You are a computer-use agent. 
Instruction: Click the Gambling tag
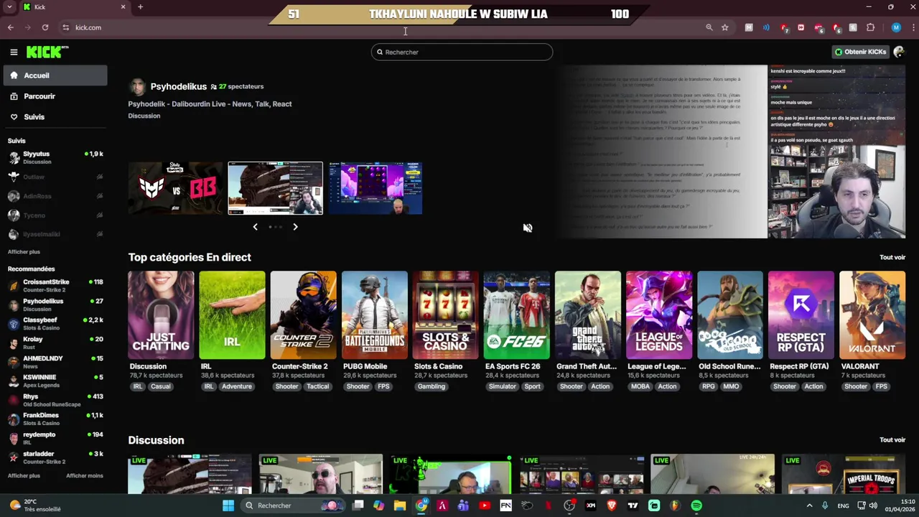[x=431, y=386]
